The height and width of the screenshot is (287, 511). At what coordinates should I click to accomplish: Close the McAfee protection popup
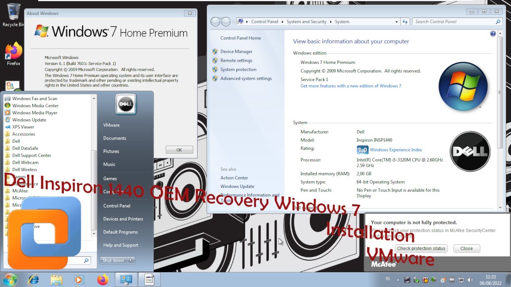(466, 248)
